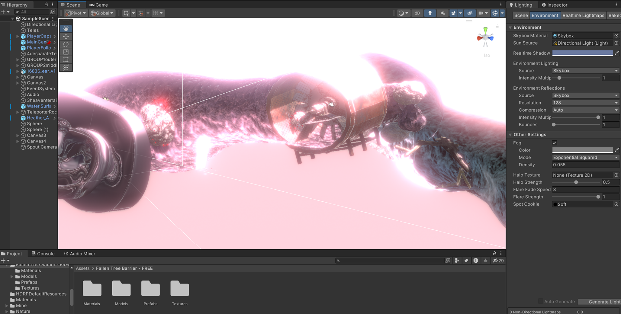Click Assets in breadcrumb path
The width and height of the screenshot is (621, 314).
pos(82,268)
